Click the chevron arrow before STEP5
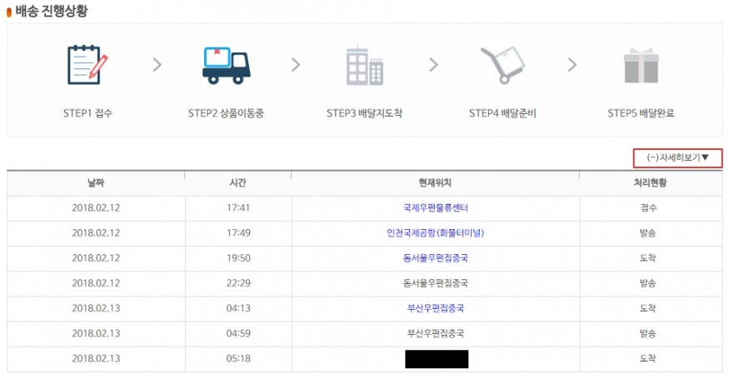729x379 pixels. (572, 65)
